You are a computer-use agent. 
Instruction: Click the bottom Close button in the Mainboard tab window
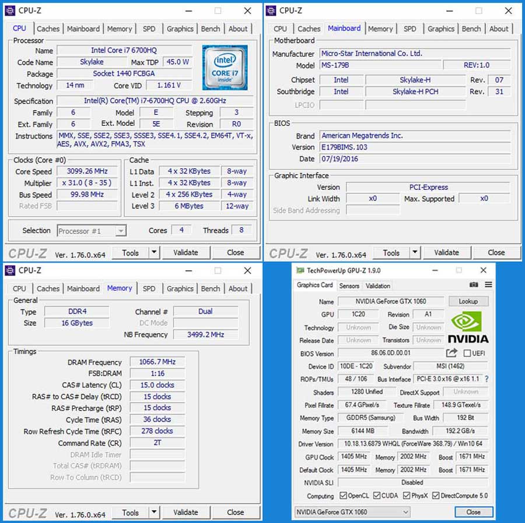coord(496,252)
